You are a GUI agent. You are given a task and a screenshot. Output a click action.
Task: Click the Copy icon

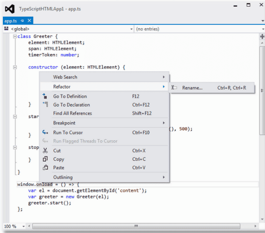tap(45, 159)
